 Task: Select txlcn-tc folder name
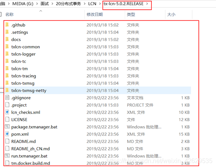[19, 61]
